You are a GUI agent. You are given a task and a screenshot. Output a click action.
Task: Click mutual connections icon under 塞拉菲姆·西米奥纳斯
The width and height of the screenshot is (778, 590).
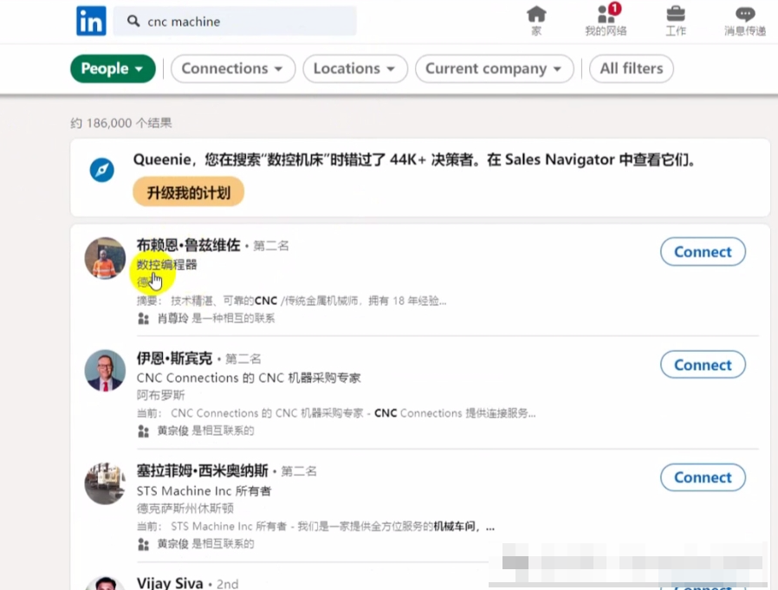tap(144, 544)
